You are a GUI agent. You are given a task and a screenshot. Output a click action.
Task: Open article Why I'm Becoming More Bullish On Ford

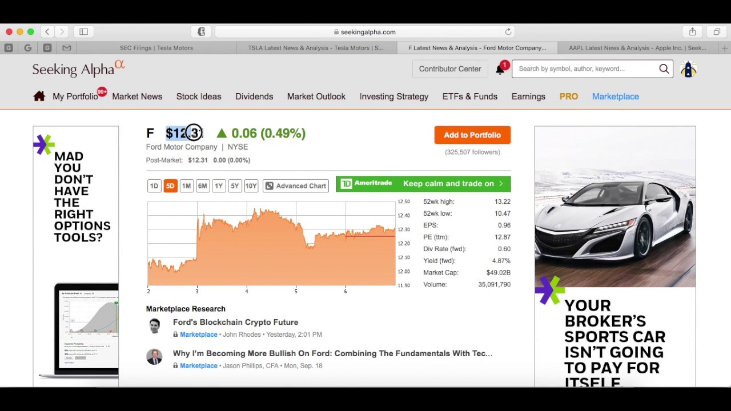pyautogui.click(x=332, y=353)
